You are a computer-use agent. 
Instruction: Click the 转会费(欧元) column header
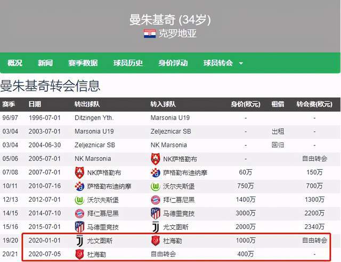point(314,104)
